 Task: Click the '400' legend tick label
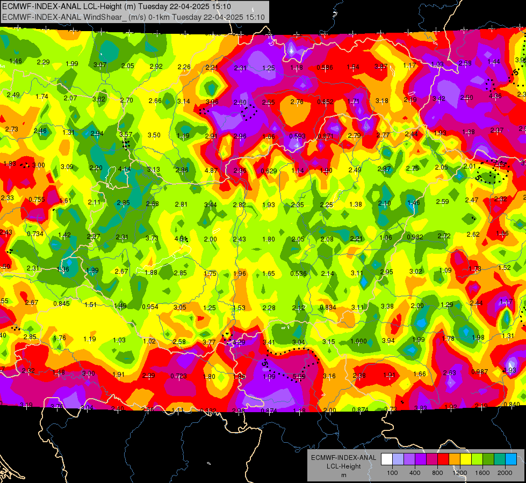415,473
